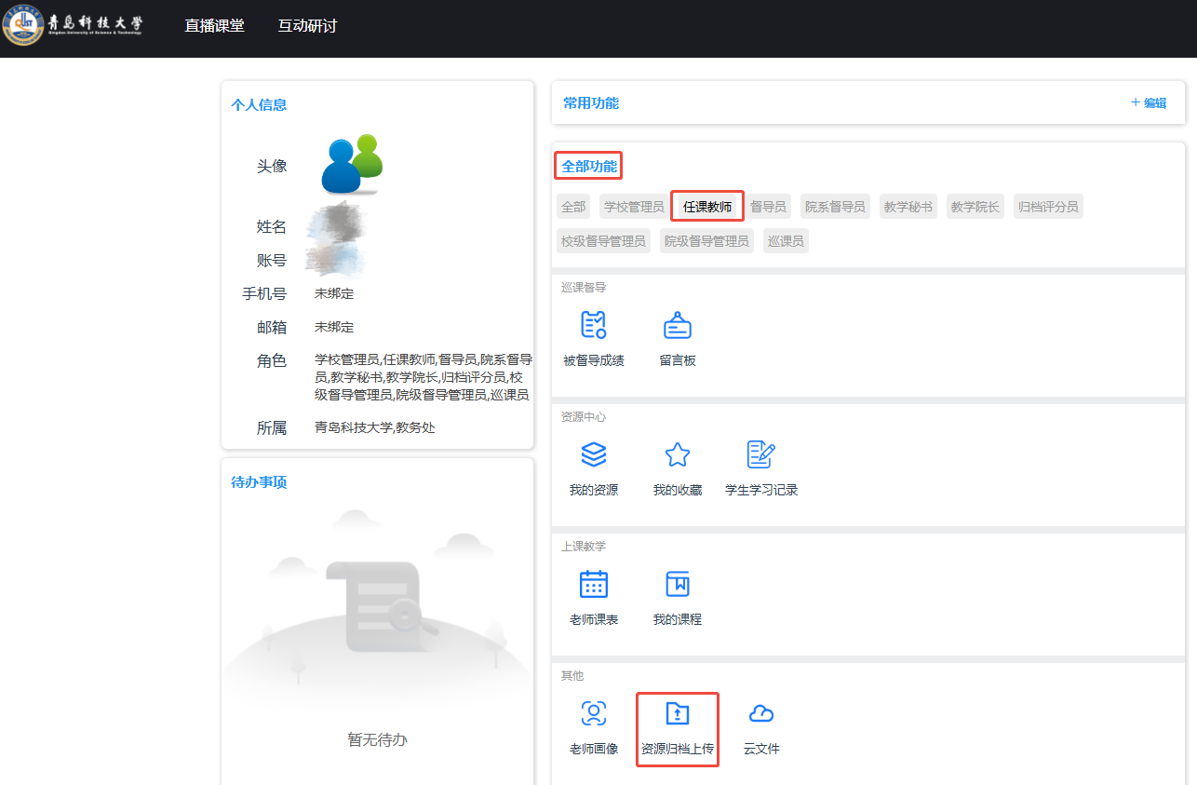Select the 全部 role filter tag
The image size is (1197, 785).
pos(573,207)
